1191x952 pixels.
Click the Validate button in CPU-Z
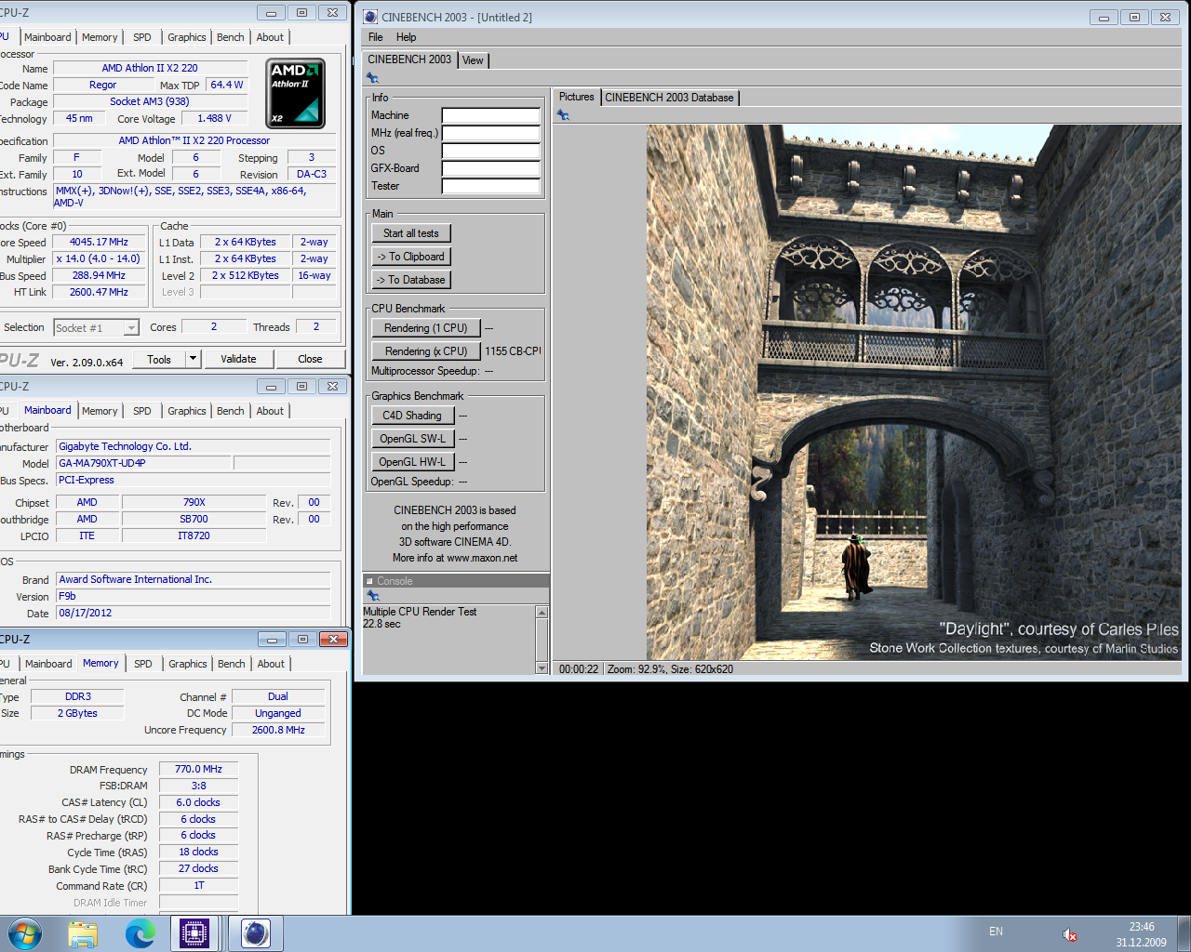(238, 359)
